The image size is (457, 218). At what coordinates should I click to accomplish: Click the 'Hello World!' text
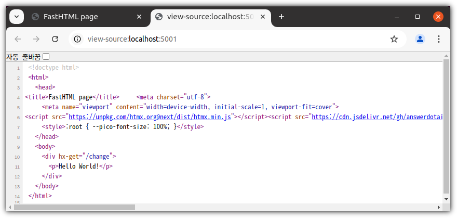[x=79, y=166]
